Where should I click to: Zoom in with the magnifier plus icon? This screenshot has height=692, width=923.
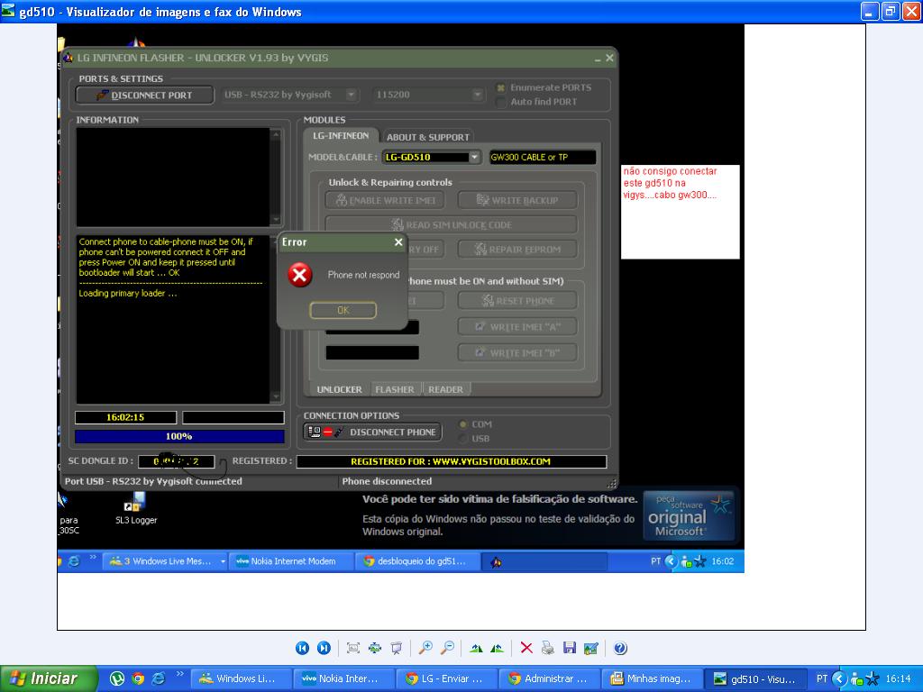425,648
